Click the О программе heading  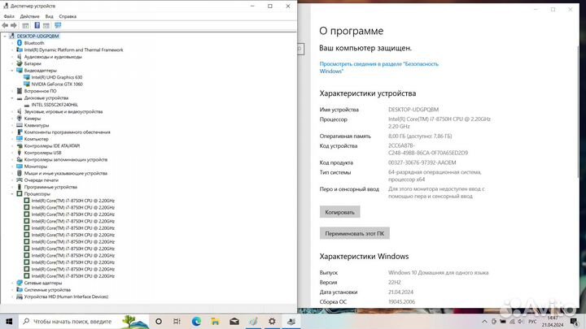click(352, 31)
